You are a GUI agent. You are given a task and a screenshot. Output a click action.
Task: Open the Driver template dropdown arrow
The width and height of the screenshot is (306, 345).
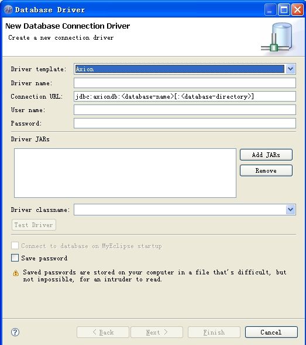coord(290,69)
